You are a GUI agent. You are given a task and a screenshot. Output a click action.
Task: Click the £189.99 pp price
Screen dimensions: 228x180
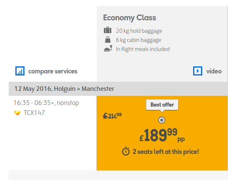[x=162, y=135]
